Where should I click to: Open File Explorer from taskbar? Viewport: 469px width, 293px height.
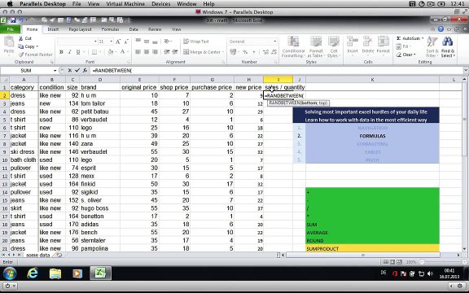point(55,273)
